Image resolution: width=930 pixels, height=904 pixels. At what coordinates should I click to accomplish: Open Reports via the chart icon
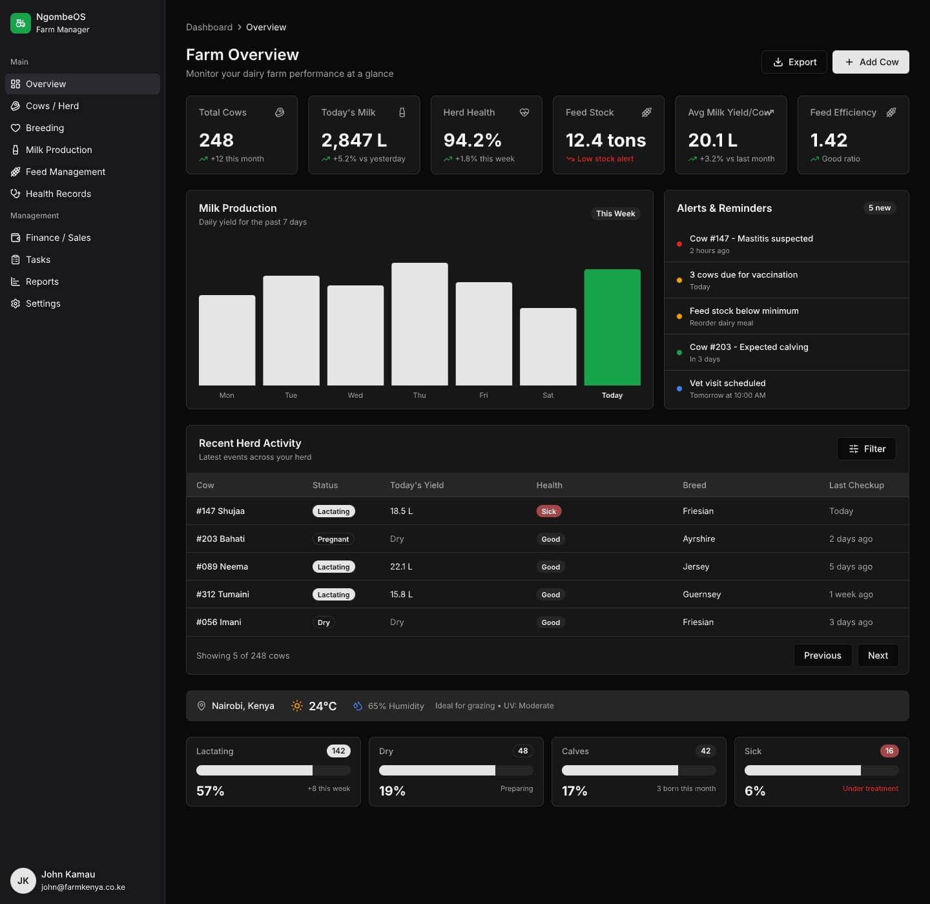(15, 282)
